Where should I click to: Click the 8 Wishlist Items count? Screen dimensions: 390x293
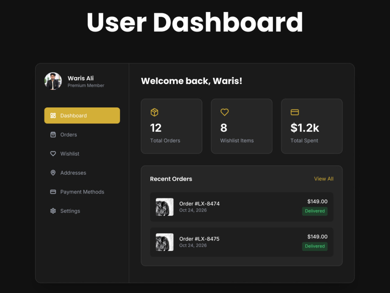pos(223,128)
